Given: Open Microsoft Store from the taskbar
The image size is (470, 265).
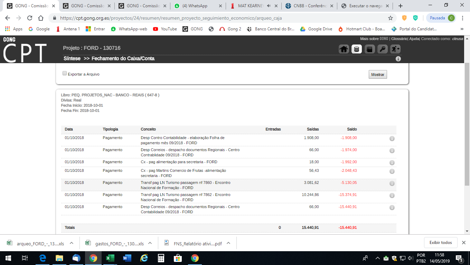Looking at the screenshot, I should [178, 258].
